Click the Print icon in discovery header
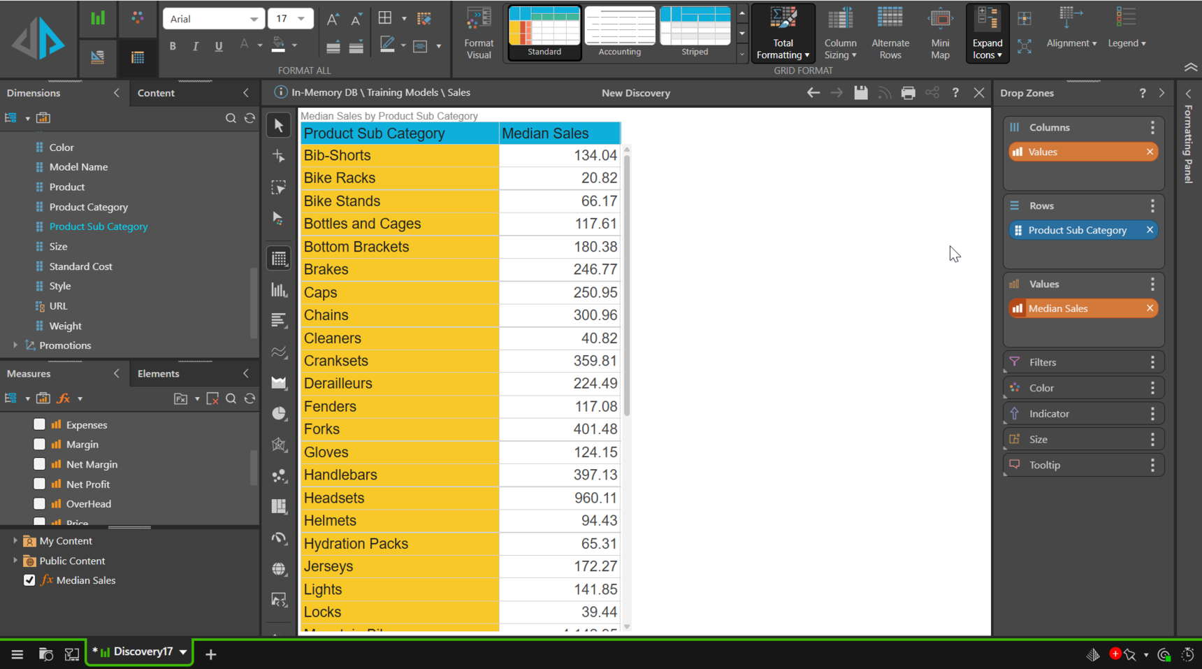 click(908, 93)
